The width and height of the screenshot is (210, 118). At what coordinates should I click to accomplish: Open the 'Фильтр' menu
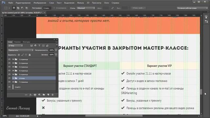click(x=80, y=3)
